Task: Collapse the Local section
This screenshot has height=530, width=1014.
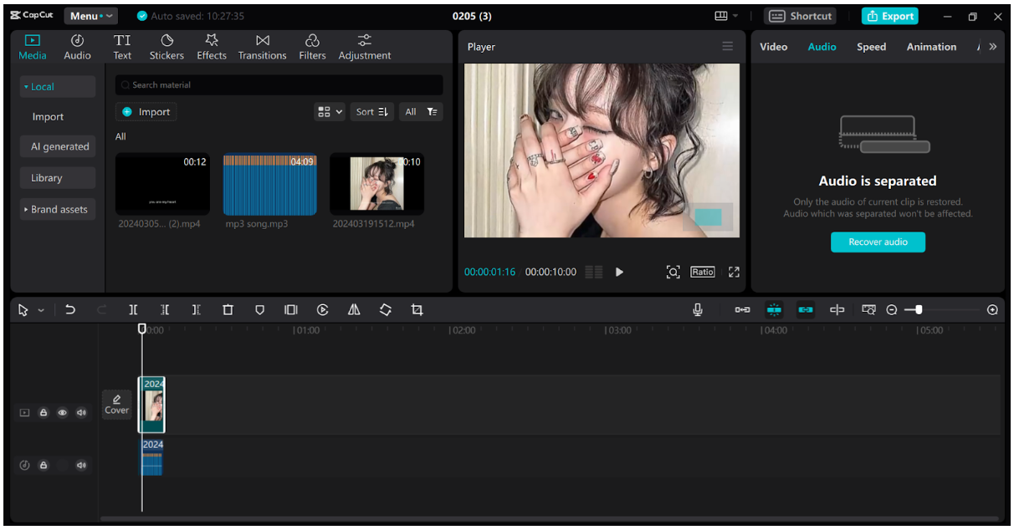Action: pyautogui.click(x=58, y=87)
